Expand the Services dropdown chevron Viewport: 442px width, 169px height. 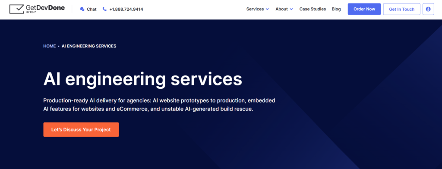[267, 9]
